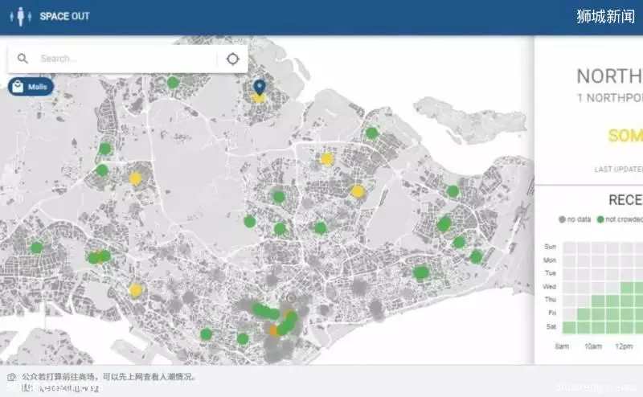
Task: Click the 'Thu' row label
Action: click(x=551, y=300)
